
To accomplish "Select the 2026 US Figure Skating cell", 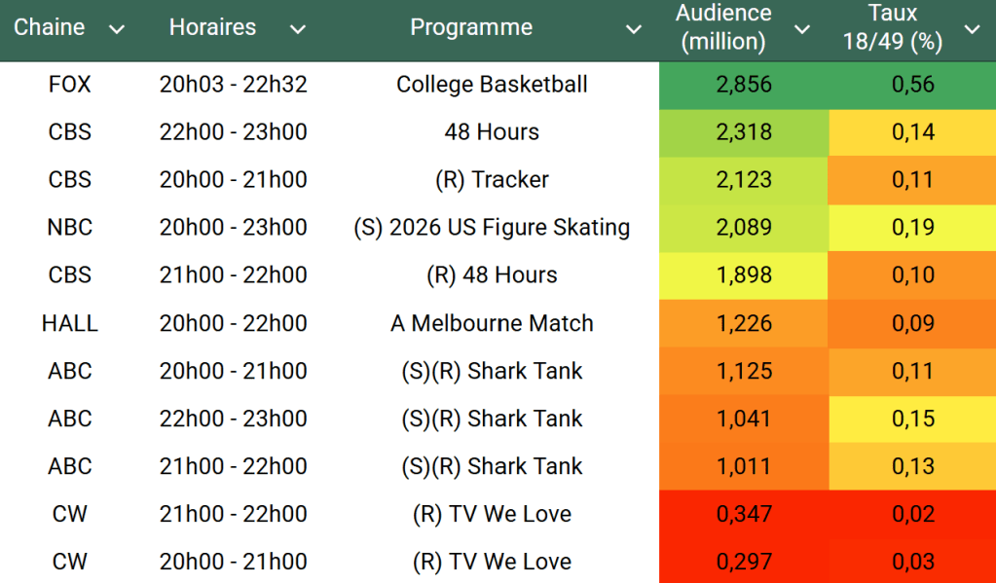I will [492, 228].
